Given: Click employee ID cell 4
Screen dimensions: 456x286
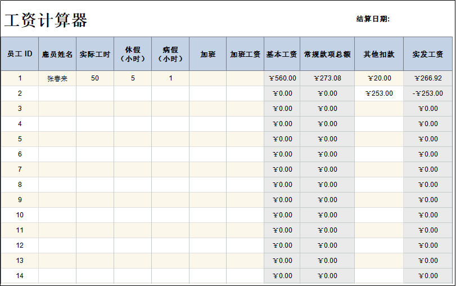Looking at the screenshot, I should pyautogui.click(x=20, y=124).
